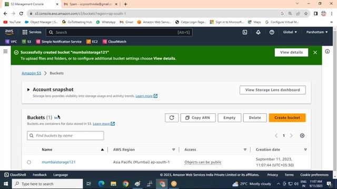Open Learn more link under Buckets
337x189 pixels.
(104, 124)
